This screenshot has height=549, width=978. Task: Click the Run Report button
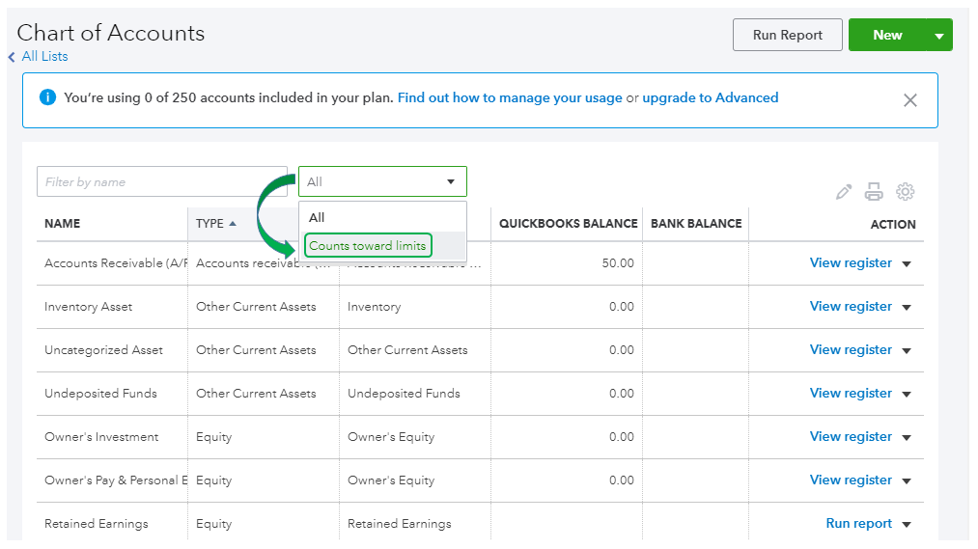pos(787,35)
